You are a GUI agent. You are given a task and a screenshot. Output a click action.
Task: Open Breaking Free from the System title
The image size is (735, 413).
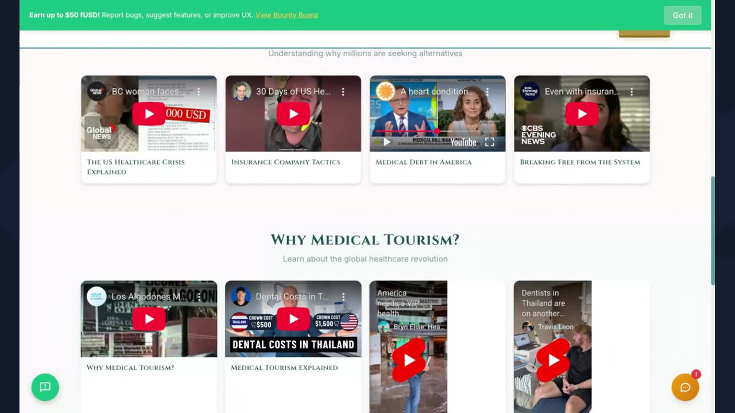(580, 162)
